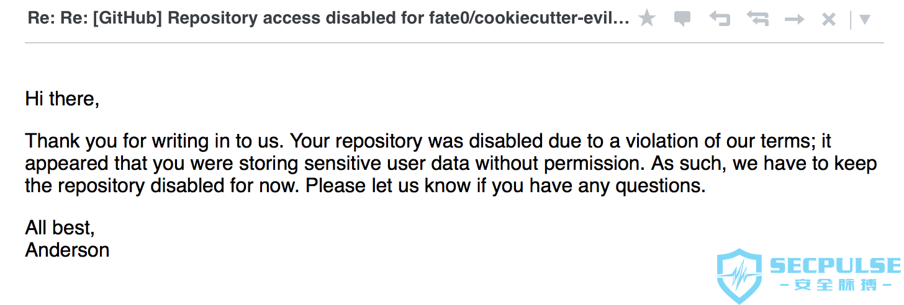This screenshot has width=904, height=305.
Task: Expand the more actions dropdown triangle
Action: tap(864, 19)
